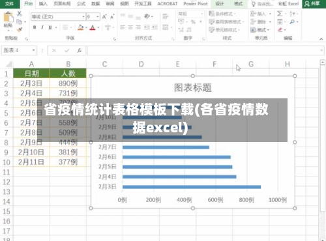Screen dimensions: 326x241
Task: Click the percent style icon
Action: tap(193, 21)
